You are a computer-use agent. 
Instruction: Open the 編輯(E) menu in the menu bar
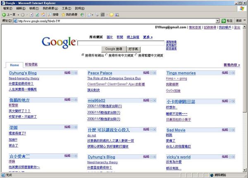pos(21,8)
